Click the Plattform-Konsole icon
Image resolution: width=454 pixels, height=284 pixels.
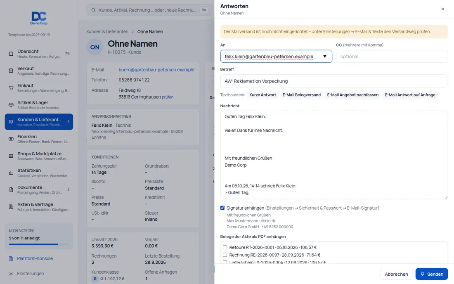(x=11, y=258)
